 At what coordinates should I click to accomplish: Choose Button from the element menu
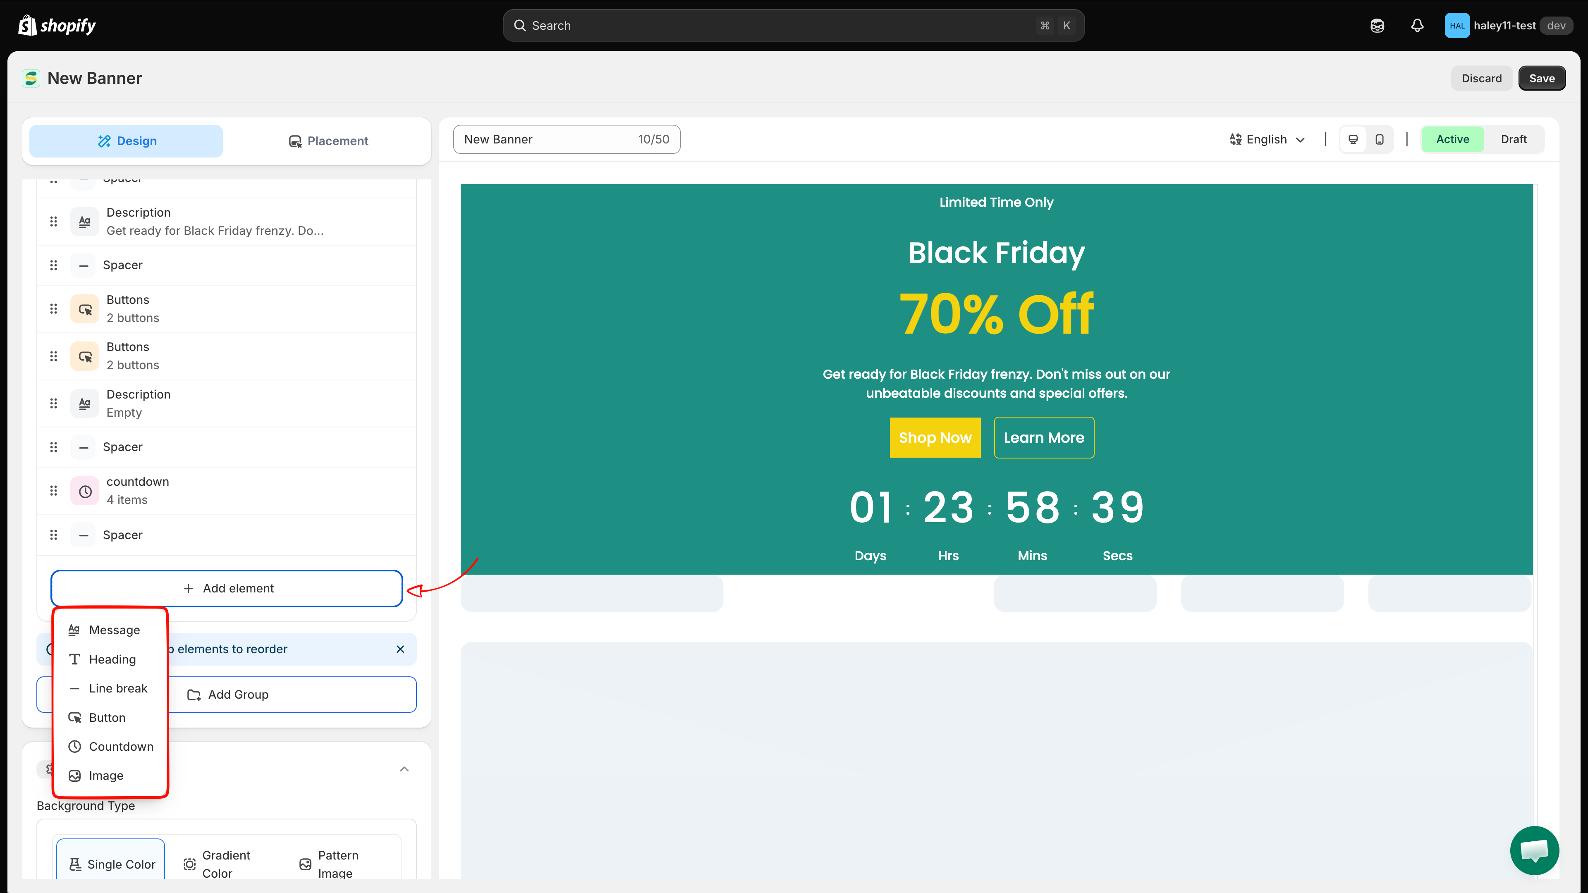click(111, 717)
